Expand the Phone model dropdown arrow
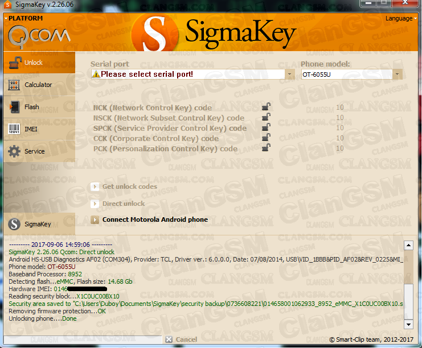This screenshot has width=422, height=348. (x=398, y=74)
